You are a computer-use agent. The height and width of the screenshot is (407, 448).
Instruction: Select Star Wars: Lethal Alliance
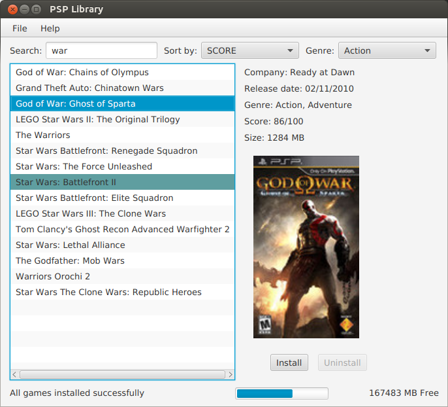click(x=122, y=245)
